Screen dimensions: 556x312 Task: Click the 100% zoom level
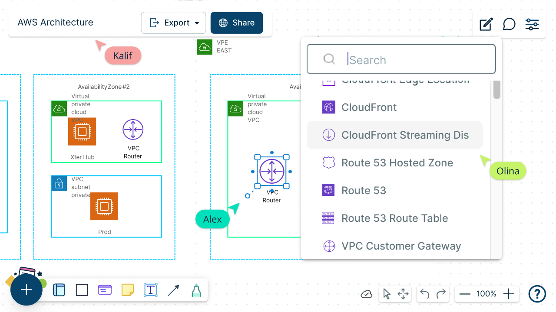486,294
